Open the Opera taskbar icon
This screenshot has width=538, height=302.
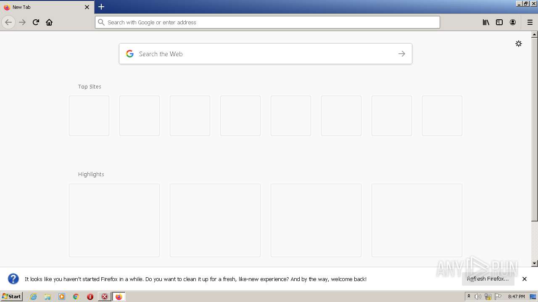[x=90, y=297]
